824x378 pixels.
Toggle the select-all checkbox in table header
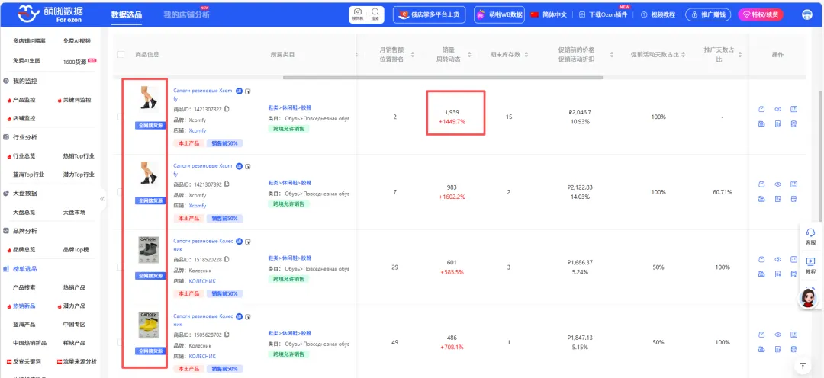pos(121,54)
